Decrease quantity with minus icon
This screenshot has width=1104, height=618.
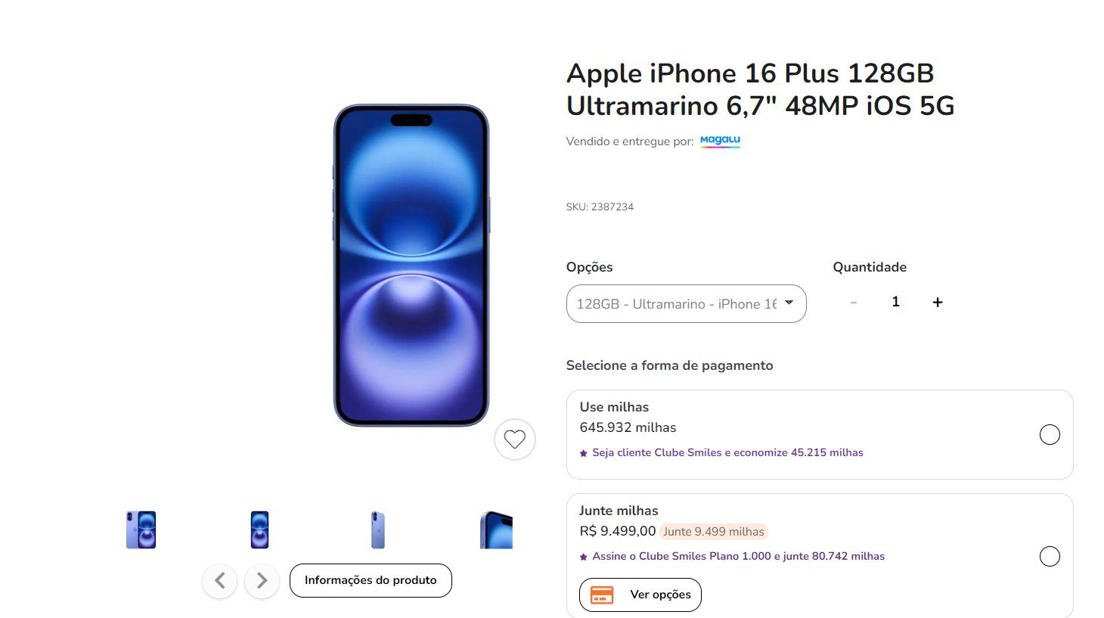(854, 302)
